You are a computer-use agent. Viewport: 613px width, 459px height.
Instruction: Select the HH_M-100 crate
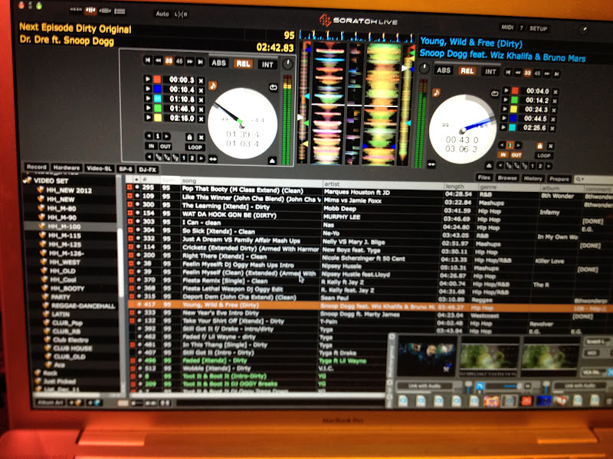(x=70, y=226)
